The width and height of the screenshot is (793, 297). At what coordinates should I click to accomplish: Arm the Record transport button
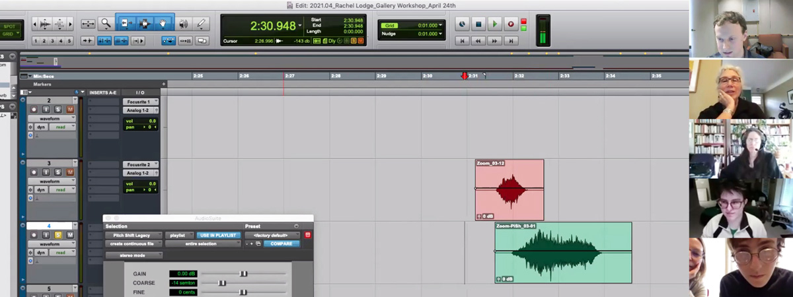[x=510, y=24]
